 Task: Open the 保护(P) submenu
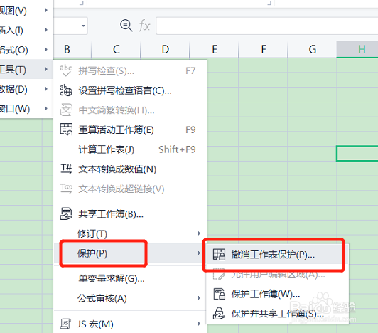pos(130,253)
